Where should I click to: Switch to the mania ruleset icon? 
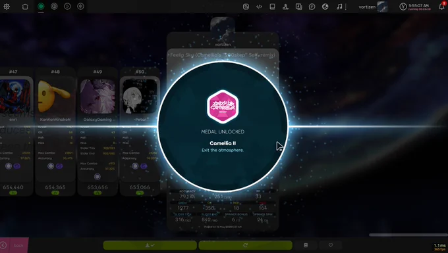[80, 7]
